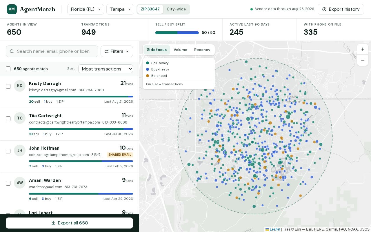Click the KD avatar for Kristy Darragh
Image resolution: width=371 pixels, height=232 pixels.
(x=20, y=86)
